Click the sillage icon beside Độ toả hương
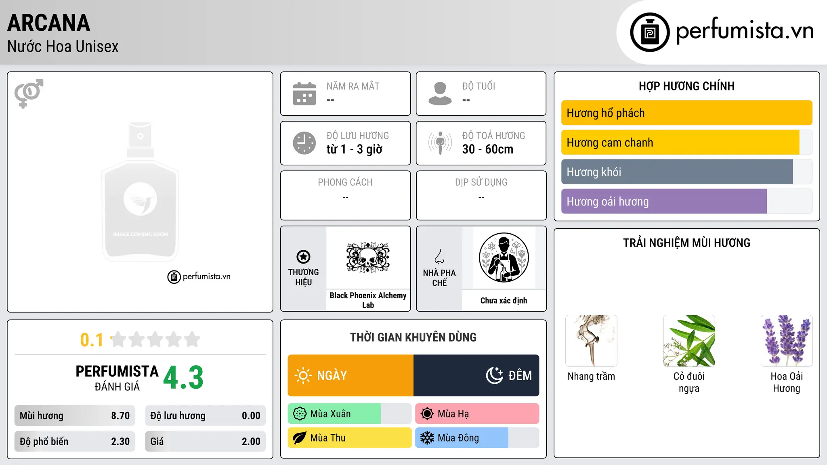The width and height of the screenshot is (827, 465). tap(440, 143)
